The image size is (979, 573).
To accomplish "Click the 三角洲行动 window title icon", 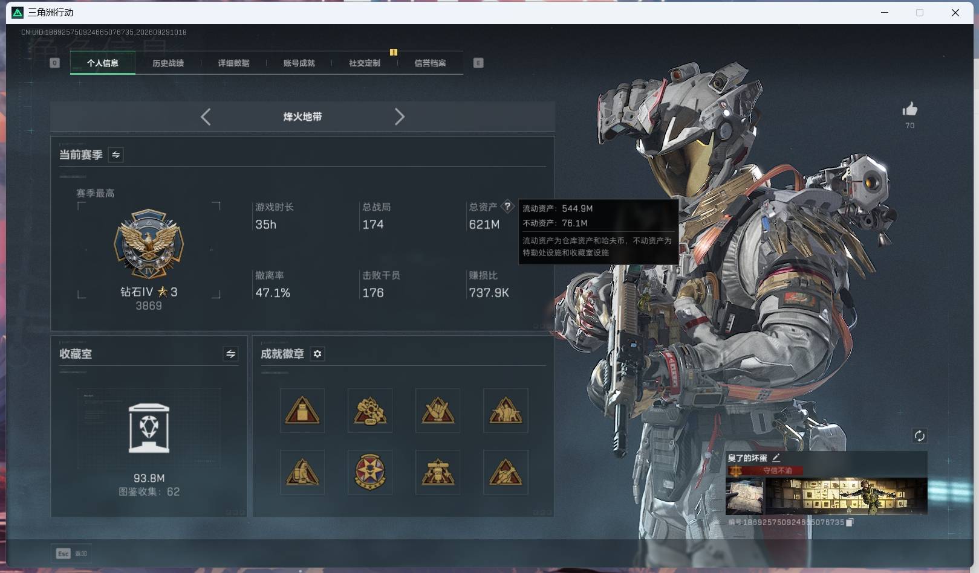I will point(18,12).
